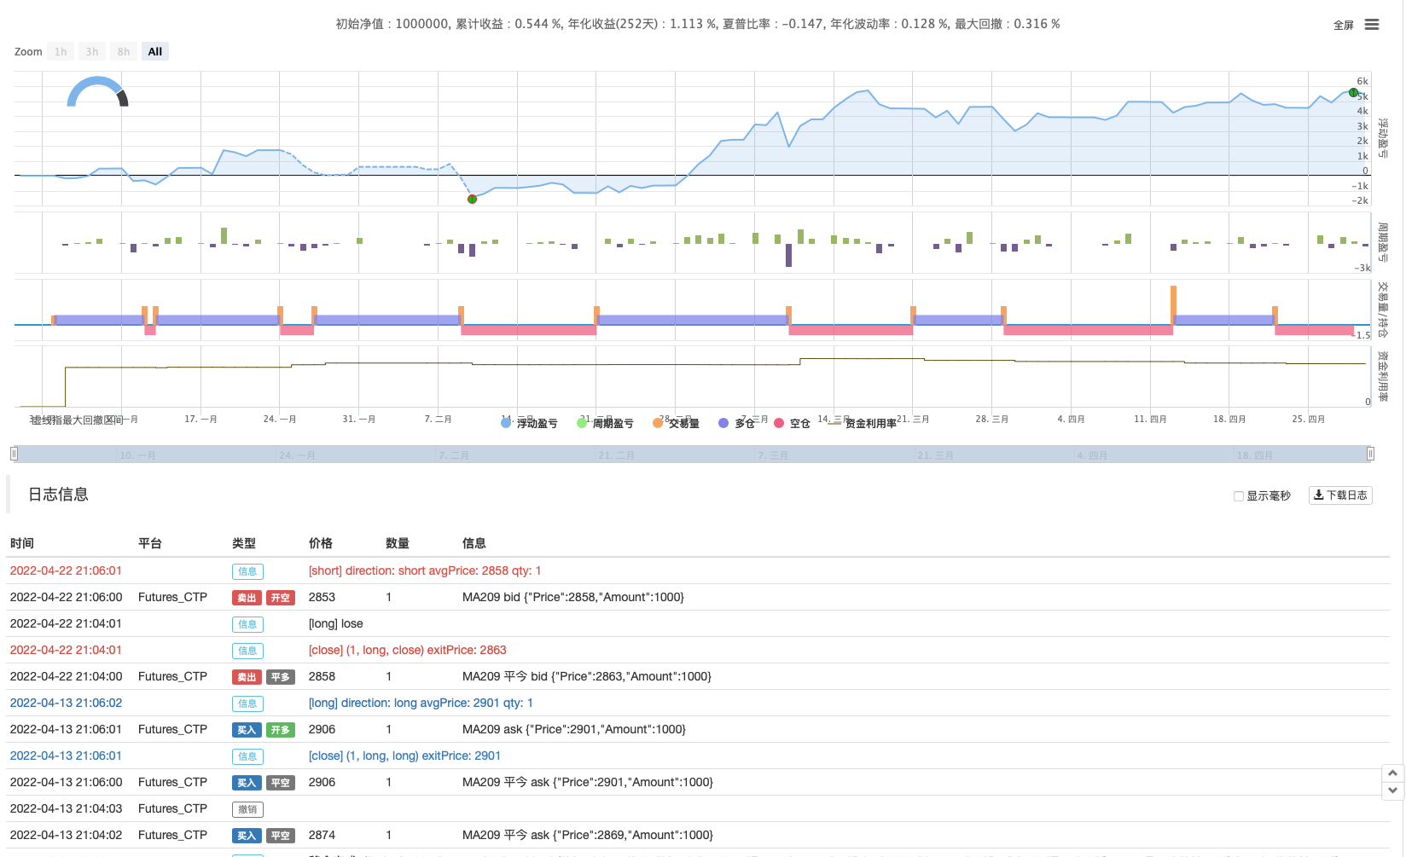Click the 时间 column header
This screenshot has width=1406, height=857.
tap(22, 543)
